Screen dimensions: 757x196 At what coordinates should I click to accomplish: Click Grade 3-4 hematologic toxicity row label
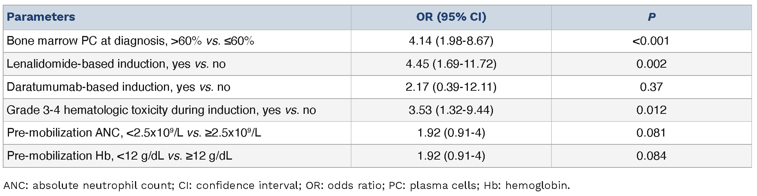click(x=161, y=110)
